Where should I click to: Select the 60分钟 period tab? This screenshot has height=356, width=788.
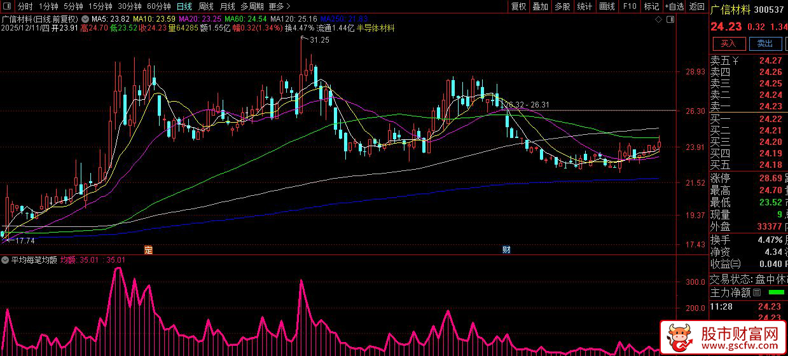pos(158,6)
